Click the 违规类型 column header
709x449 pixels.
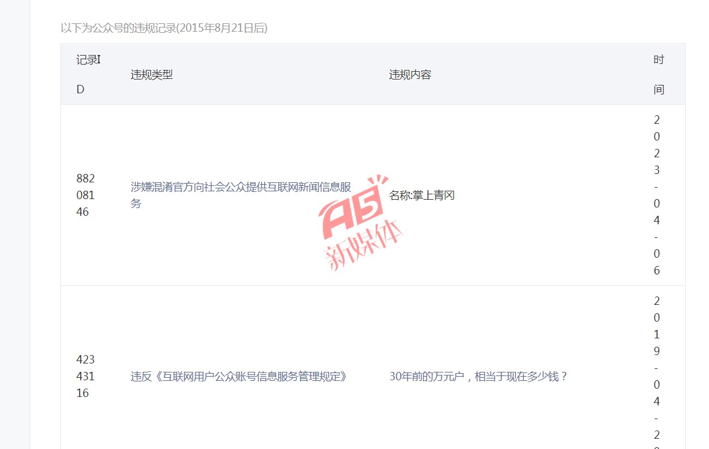(x=151, y=75)
